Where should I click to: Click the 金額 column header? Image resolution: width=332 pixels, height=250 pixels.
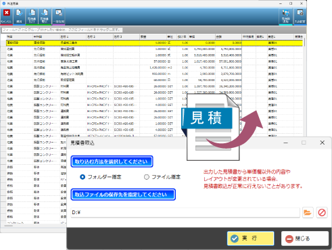(229, 36)
